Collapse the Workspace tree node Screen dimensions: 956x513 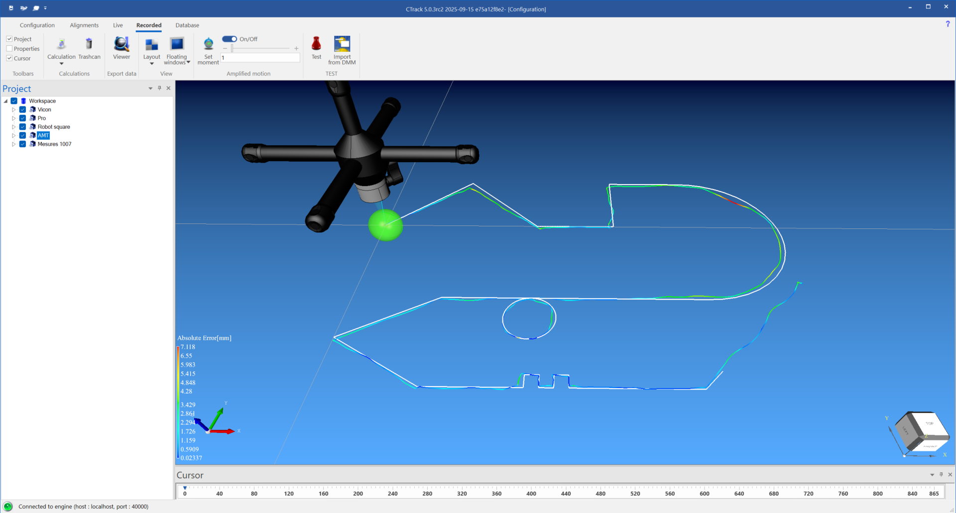[5, 101]
